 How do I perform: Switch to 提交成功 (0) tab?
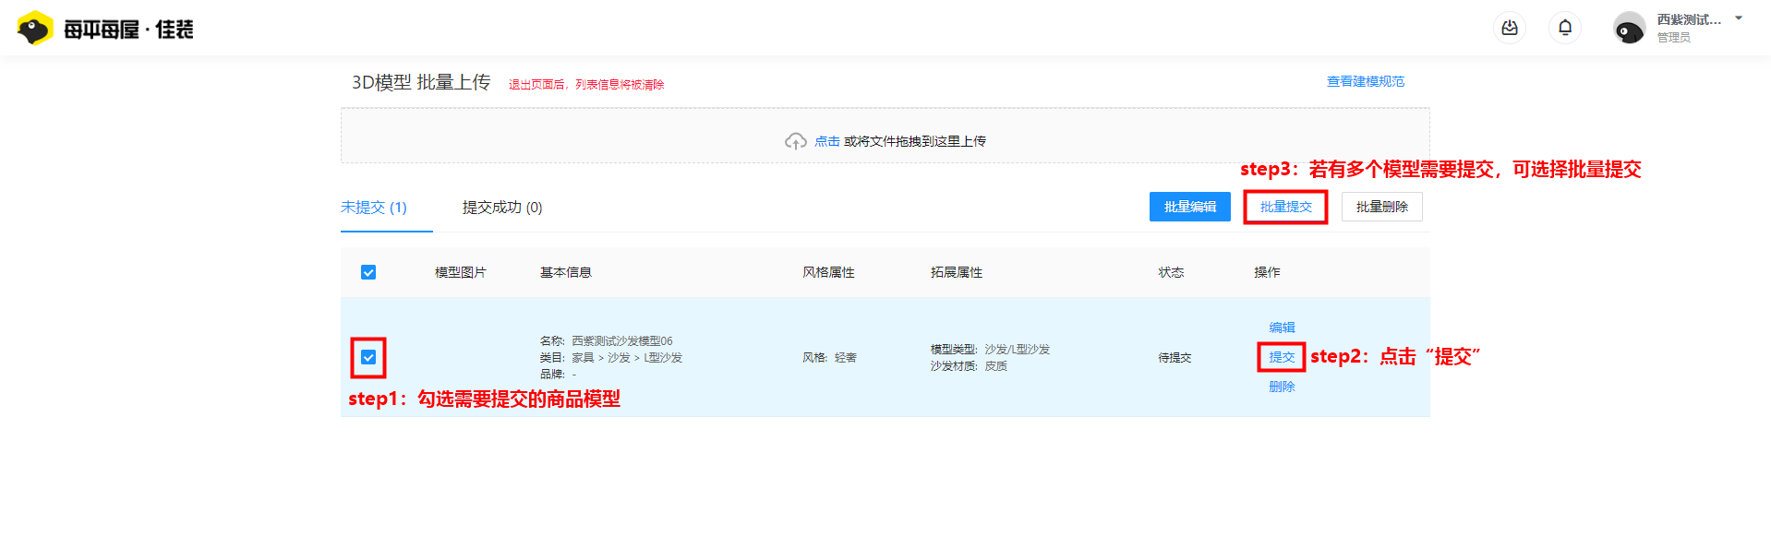(x=502, y=207)
